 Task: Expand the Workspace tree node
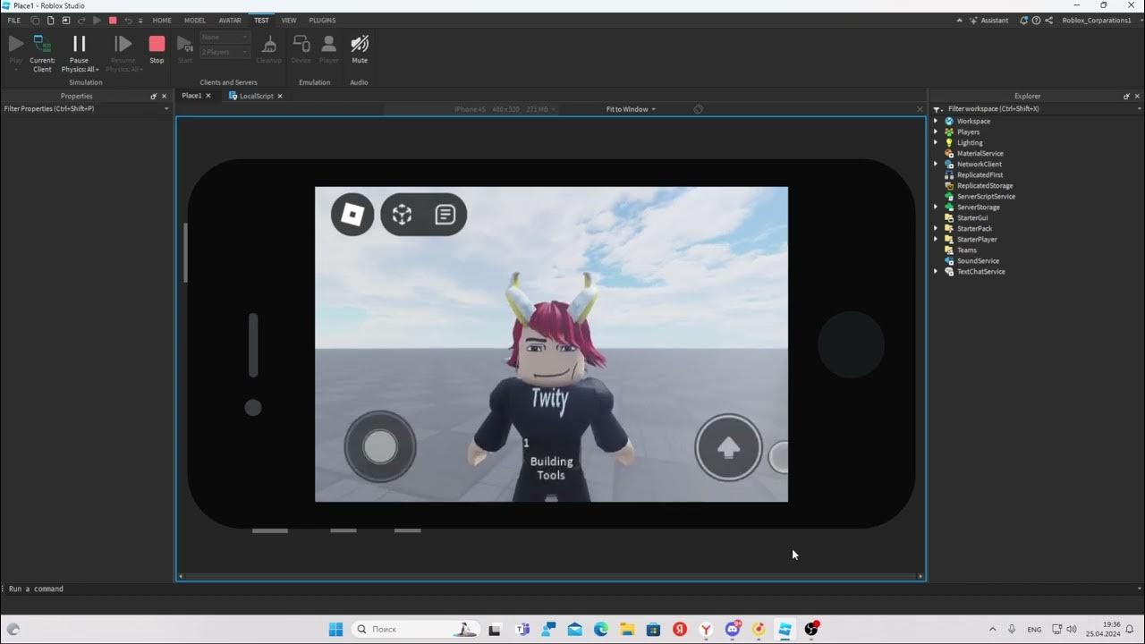coord(936,121)
